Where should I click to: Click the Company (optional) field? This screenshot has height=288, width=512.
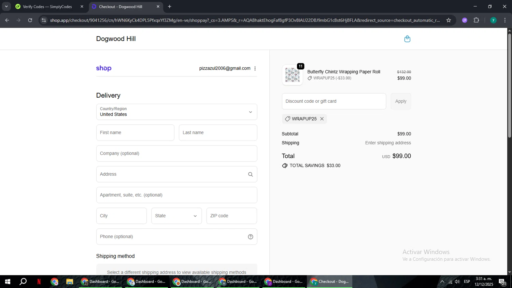click(176, 154)
